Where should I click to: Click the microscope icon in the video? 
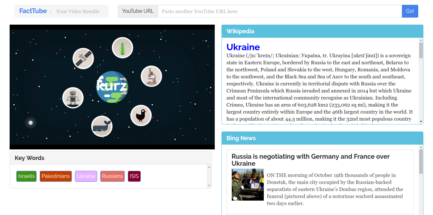151,76
